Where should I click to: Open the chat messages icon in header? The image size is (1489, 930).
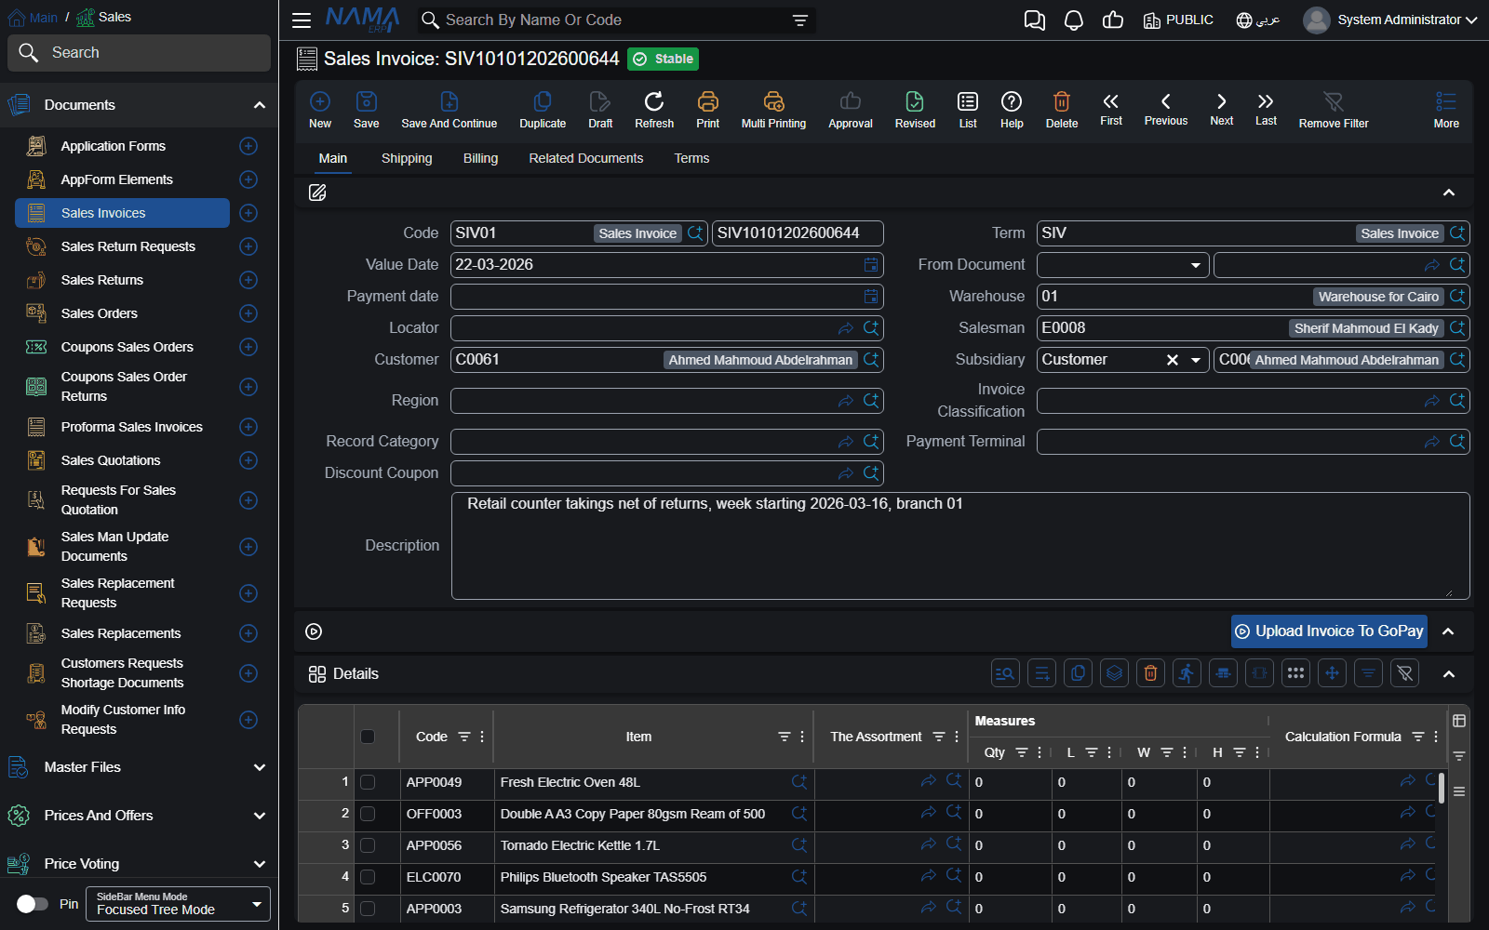tap(1034, 20)
